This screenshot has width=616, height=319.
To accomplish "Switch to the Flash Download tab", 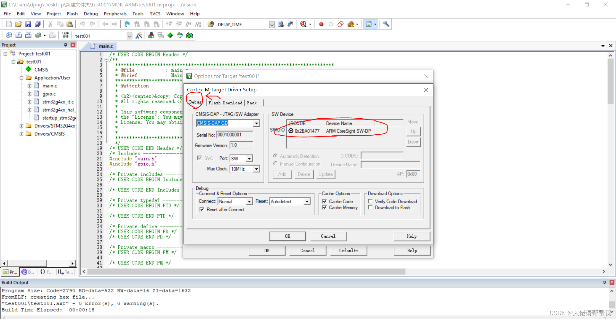I will coord(225,103).
